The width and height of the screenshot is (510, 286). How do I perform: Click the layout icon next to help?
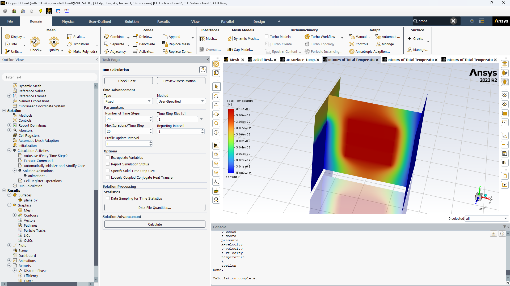click(482, 21)
